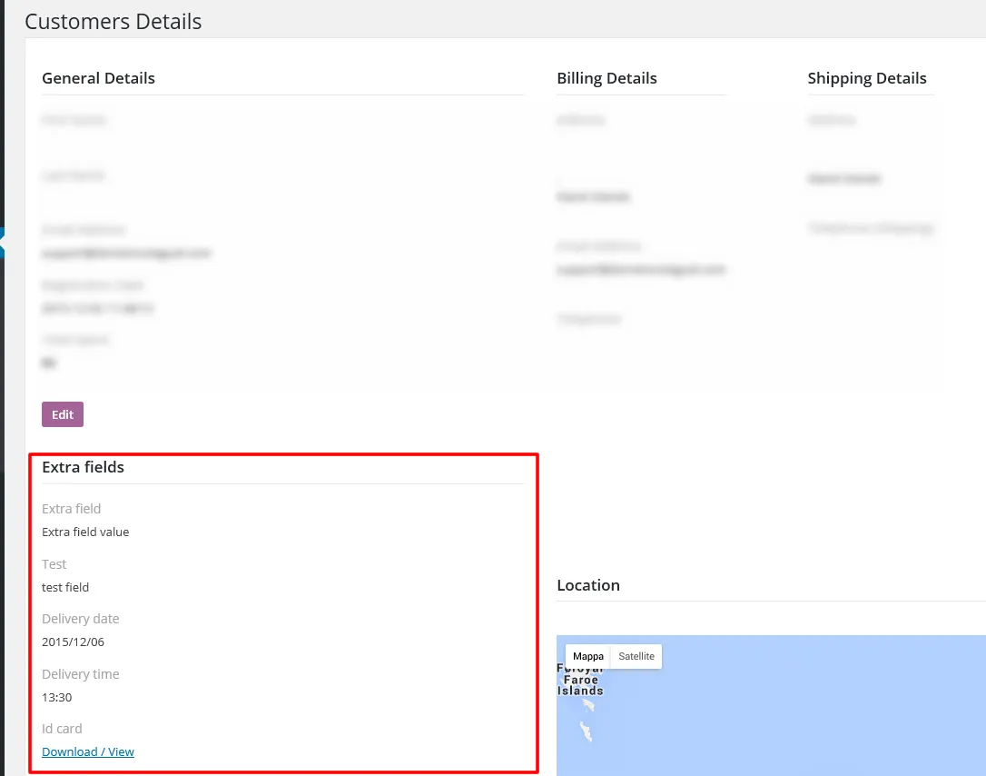Click the delivery date 2015/12/06 value
This screenshot has height=776, width=986.
point(73,642)
